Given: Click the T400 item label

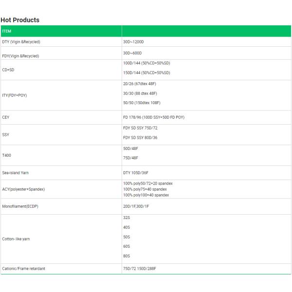Looking at the screenshot, I should pyautogui.click(x=7, y=154).
